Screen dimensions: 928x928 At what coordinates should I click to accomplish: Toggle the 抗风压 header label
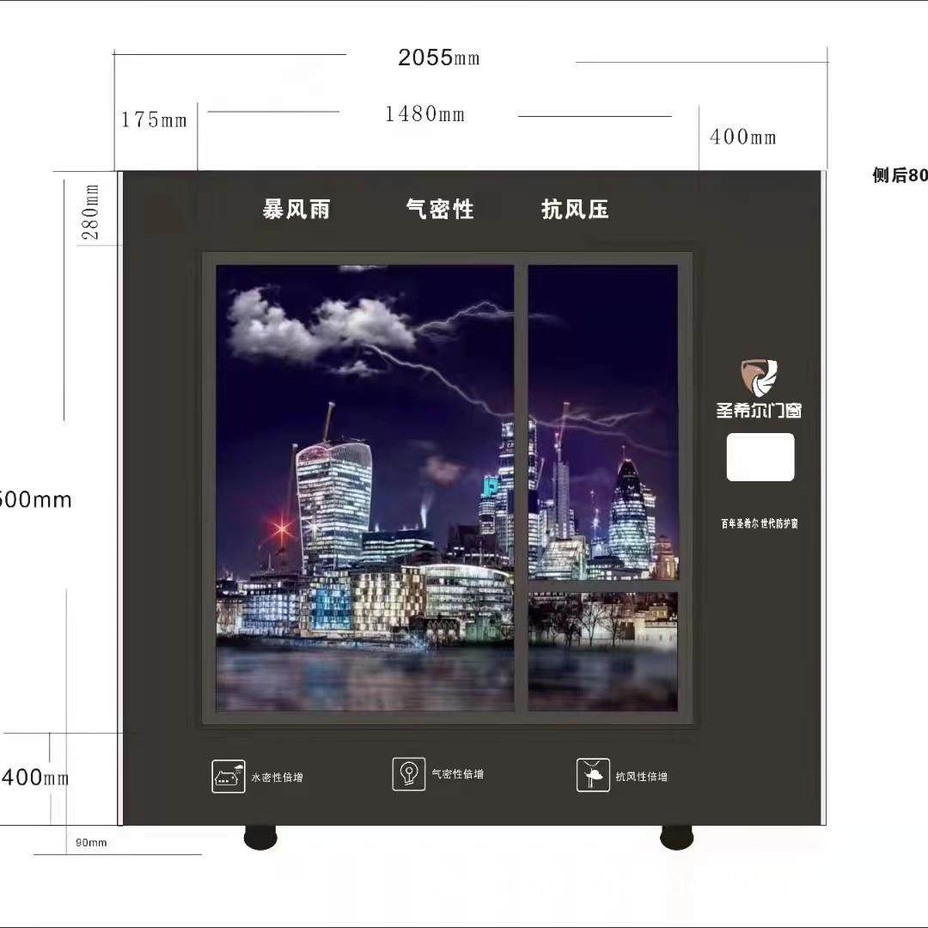576,210
